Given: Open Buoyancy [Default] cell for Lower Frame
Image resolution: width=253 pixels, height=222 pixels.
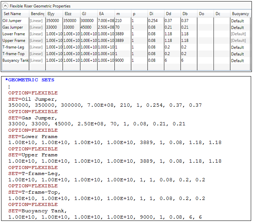Looking at the screenshot, I should (x=240, y=34).
